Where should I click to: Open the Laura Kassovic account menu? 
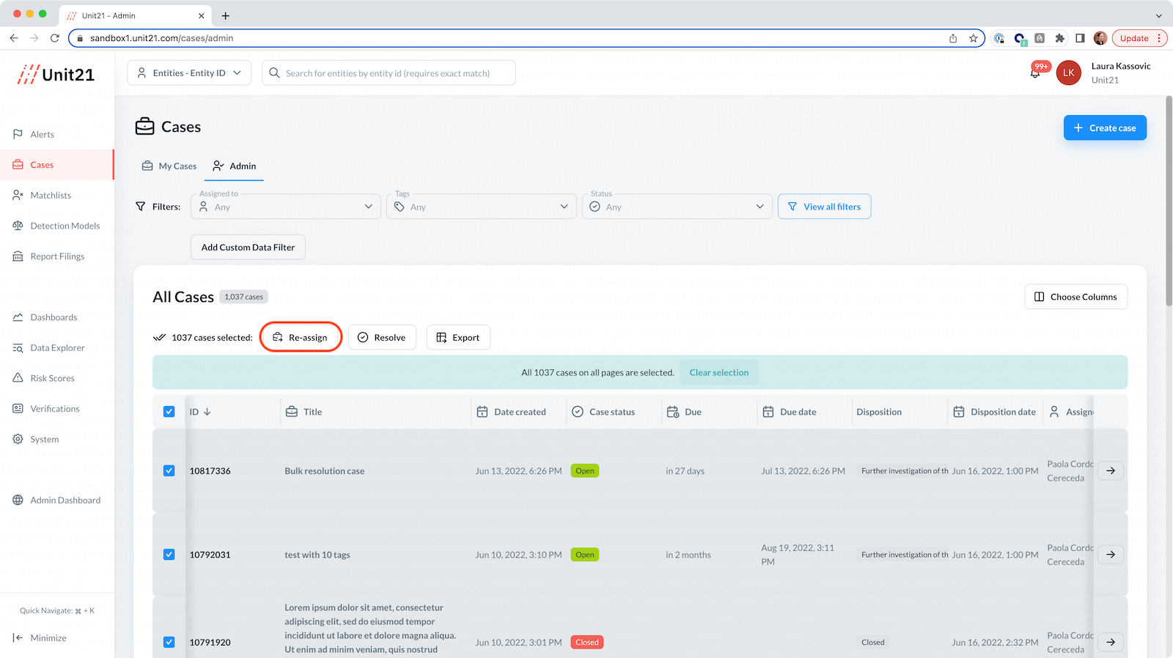(1120, 73)
